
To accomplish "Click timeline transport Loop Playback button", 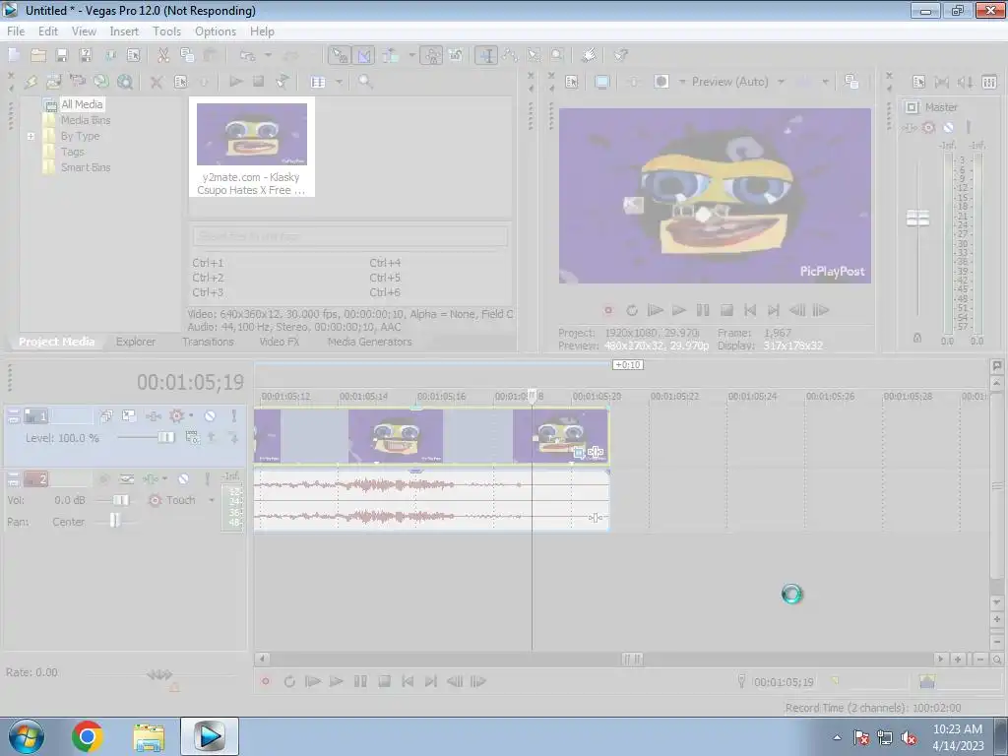I will click(289, 681).
